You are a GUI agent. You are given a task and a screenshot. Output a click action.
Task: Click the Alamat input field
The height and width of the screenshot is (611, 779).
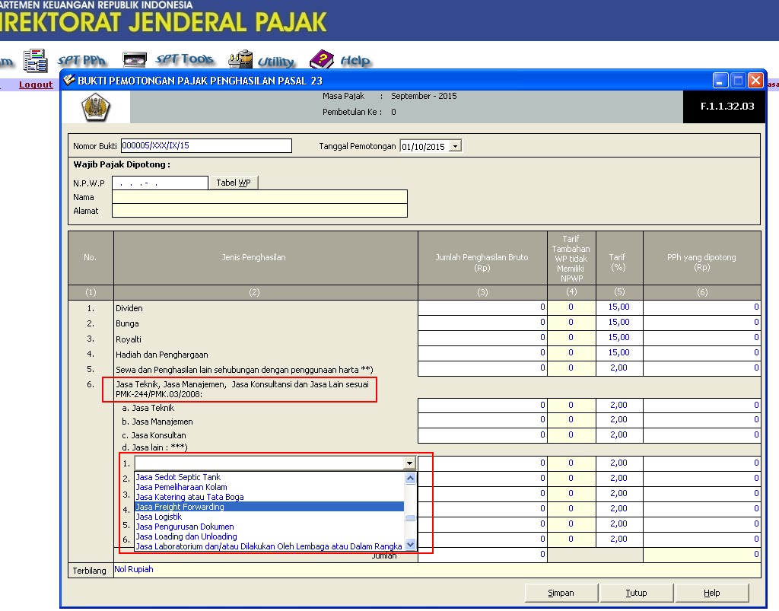click(x=259, y=211)
